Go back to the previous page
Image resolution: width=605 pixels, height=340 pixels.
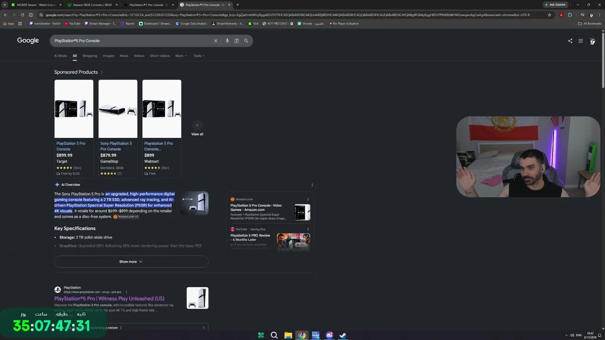(5, 15)
